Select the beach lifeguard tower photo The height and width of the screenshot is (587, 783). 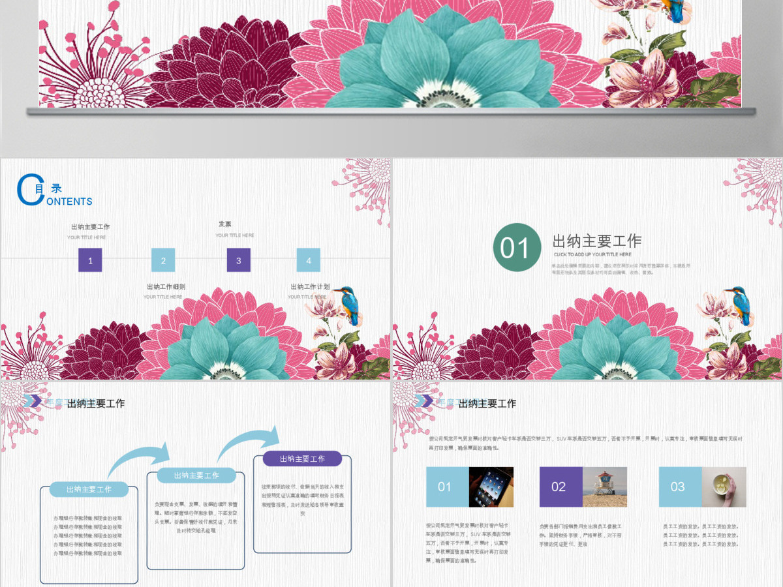pos(605,487)
